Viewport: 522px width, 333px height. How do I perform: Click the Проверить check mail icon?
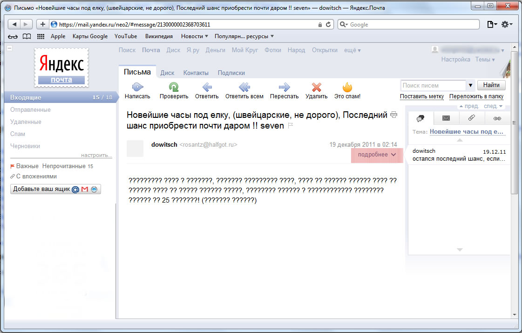coord(174,87)
